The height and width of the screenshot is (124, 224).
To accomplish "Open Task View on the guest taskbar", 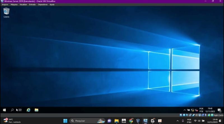I will 20,110.
